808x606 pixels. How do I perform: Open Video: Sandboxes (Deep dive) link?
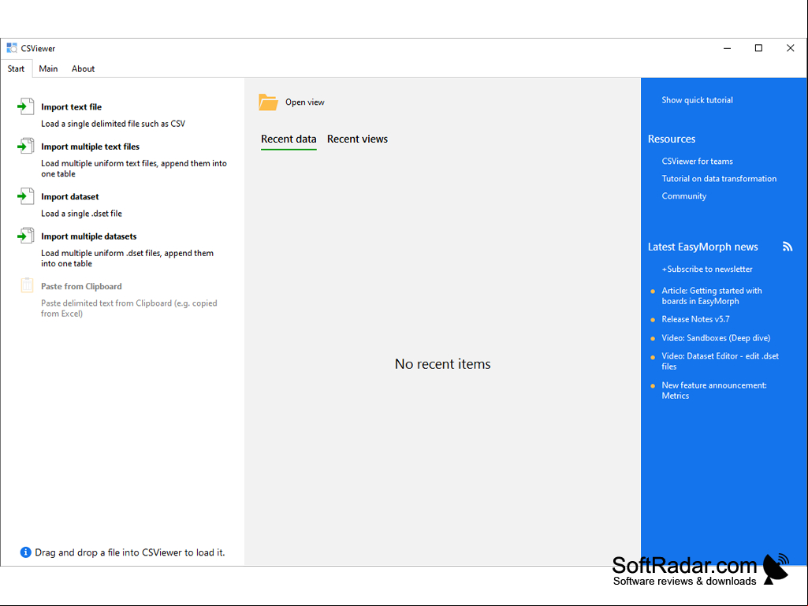pyautogui.click(x=716, y=338)
